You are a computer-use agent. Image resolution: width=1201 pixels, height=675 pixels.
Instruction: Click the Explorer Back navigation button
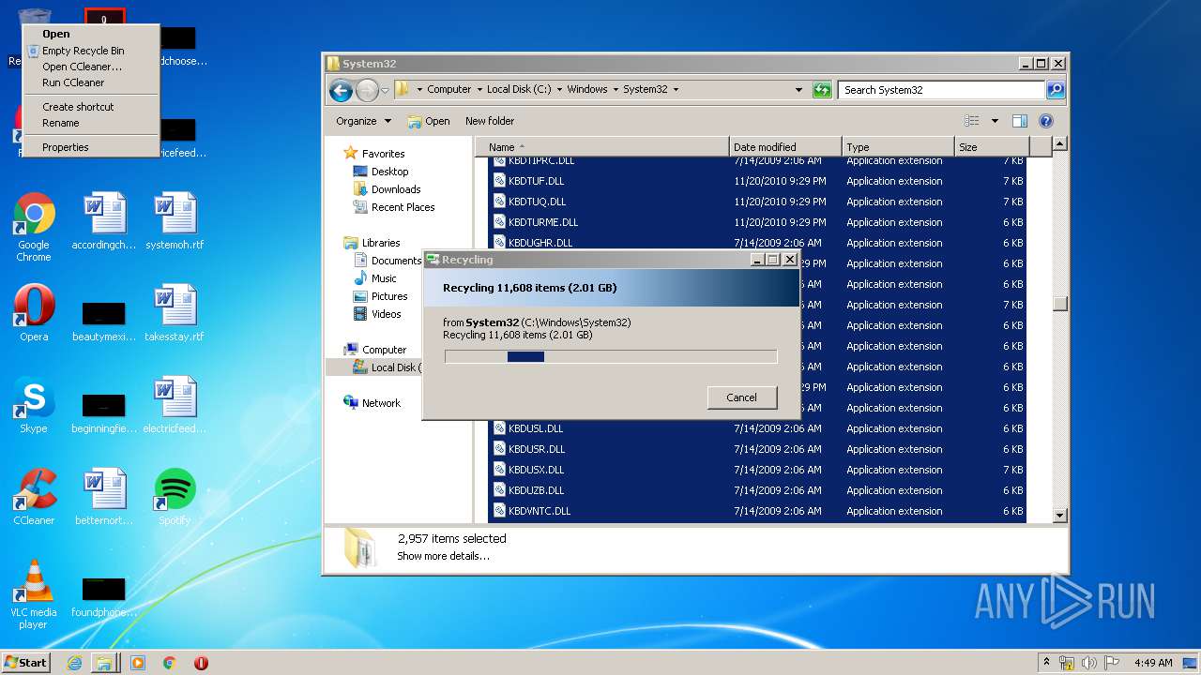pos(341,90)
